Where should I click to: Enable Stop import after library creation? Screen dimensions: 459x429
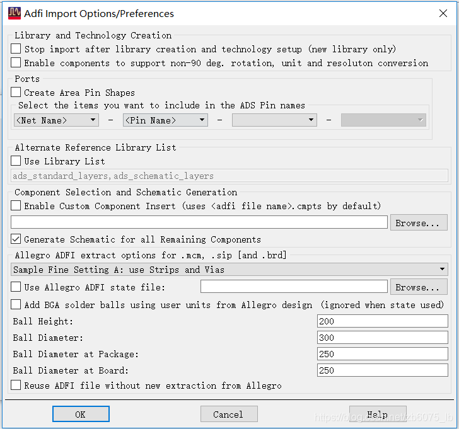click(x=16, y=49)
